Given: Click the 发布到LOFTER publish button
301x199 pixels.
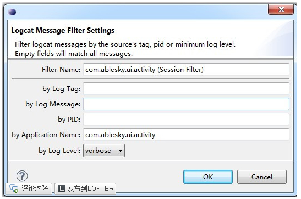Looking at the screenshot, I should (85, 189).
